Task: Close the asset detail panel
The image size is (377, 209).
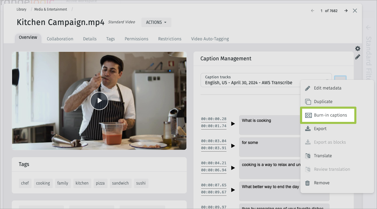Action: pyautogui.click(x=355, y=11)
